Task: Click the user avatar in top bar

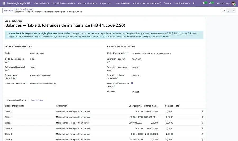Action: click(x=234, y=3)
